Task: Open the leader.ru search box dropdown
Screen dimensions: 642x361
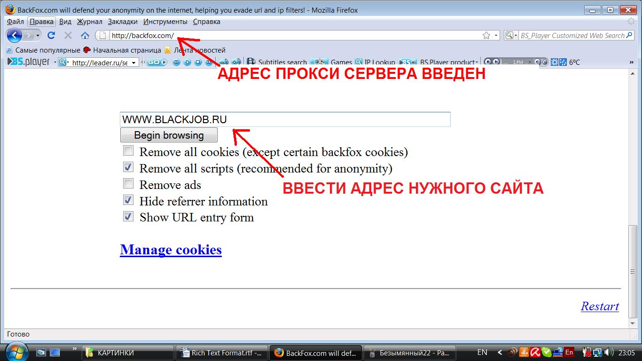Action: pos(134,63)
